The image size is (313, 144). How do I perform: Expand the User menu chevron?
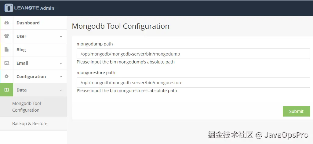pos(61,36)
